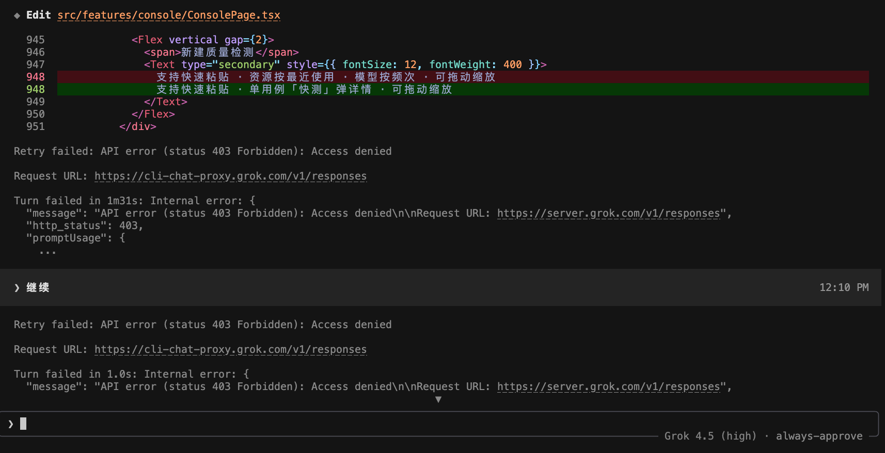Click the removed red line containing 资源按最近使用
Image resolution: width=885 pixels, height=453 pixels.
pos(463,77)
